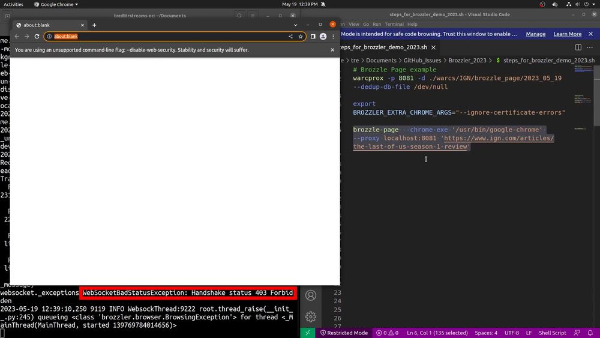Click the cloud tray indicator icon
Screen dimensions: 600x338
(555, 4)
